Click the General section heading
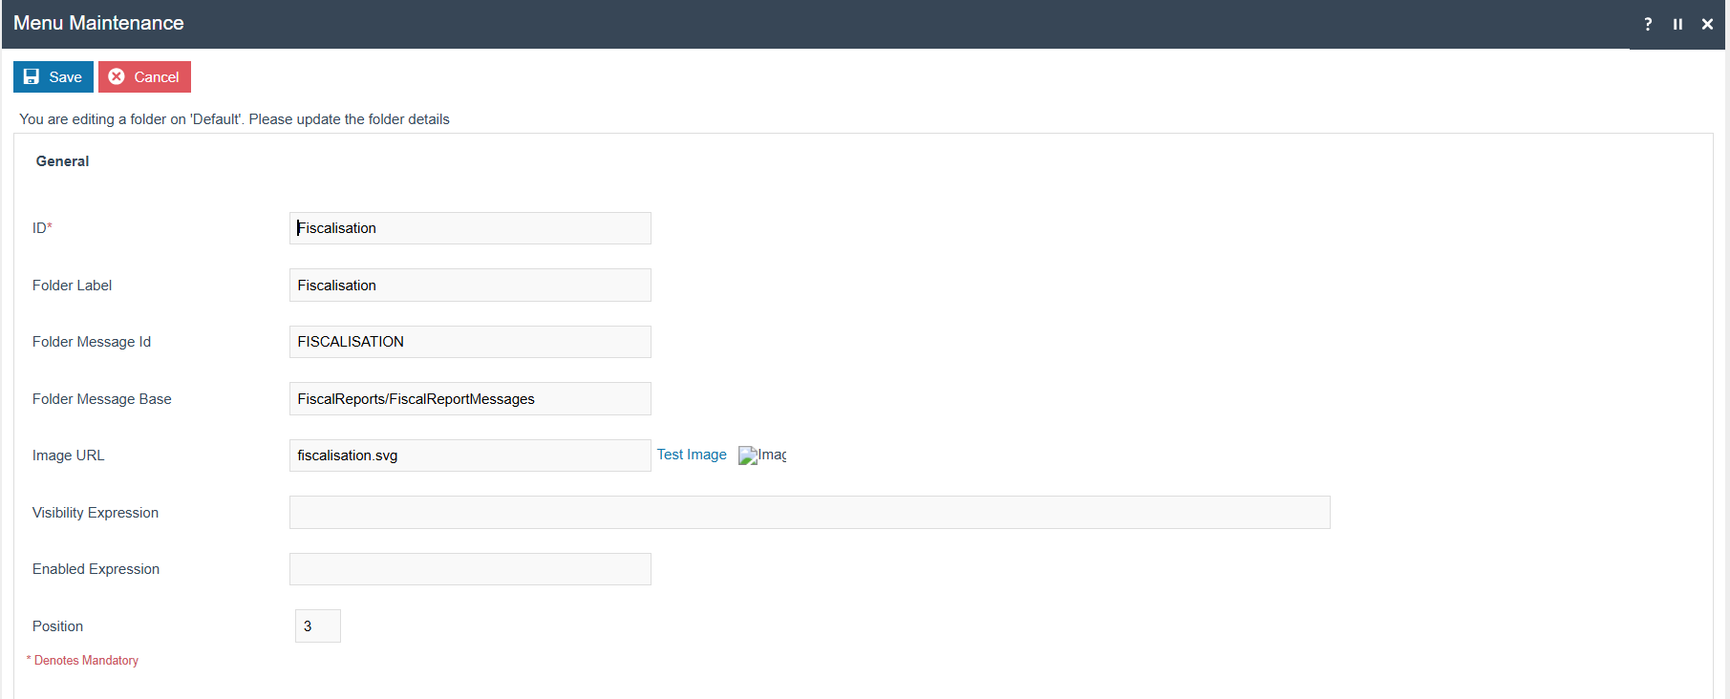Viewport: 1730px width, 699px height. pos(62,161)
